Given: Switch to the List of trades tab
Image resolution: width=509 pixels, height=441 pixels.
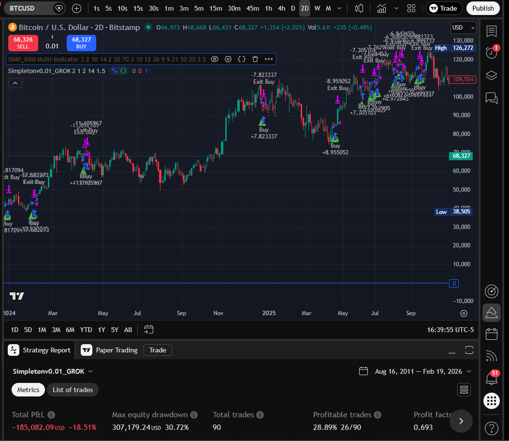Looking at the screenshot, I should tap(73, 390).
